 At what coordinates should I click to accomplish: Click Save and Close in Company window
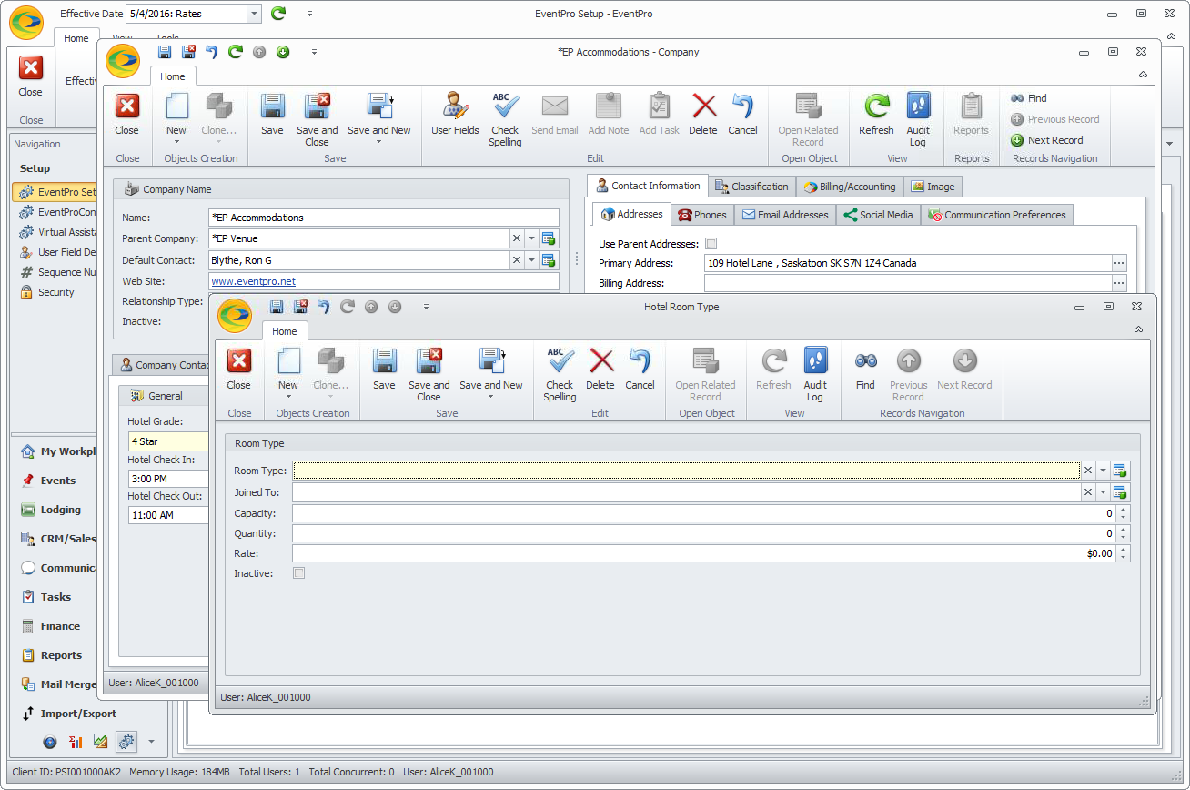point(317,119)
